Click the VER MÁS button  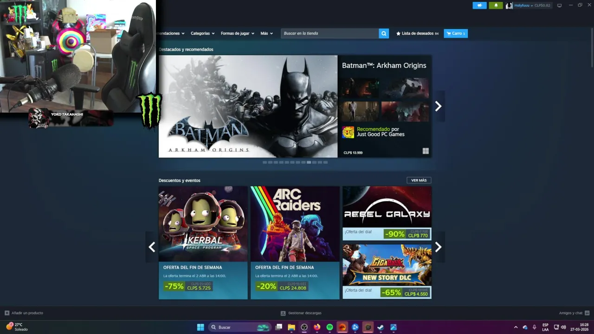[x=419, y=180]
